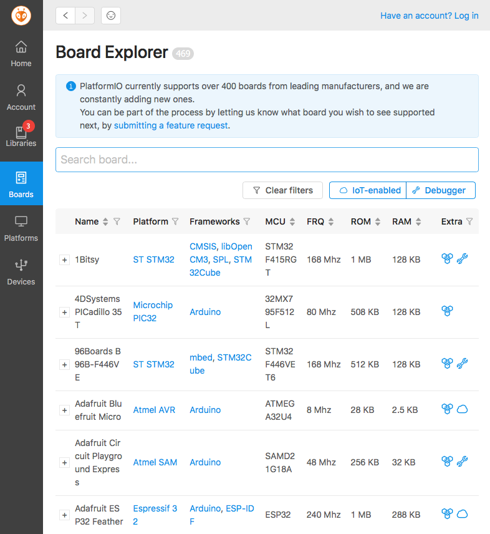Open the Libraries sidebar item
The height and width of the screenshot is (534, 490).
click(21, 136)
